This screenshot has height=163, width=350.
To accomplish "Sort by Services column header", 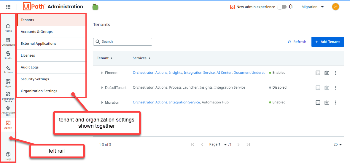I will pos(141,58).
